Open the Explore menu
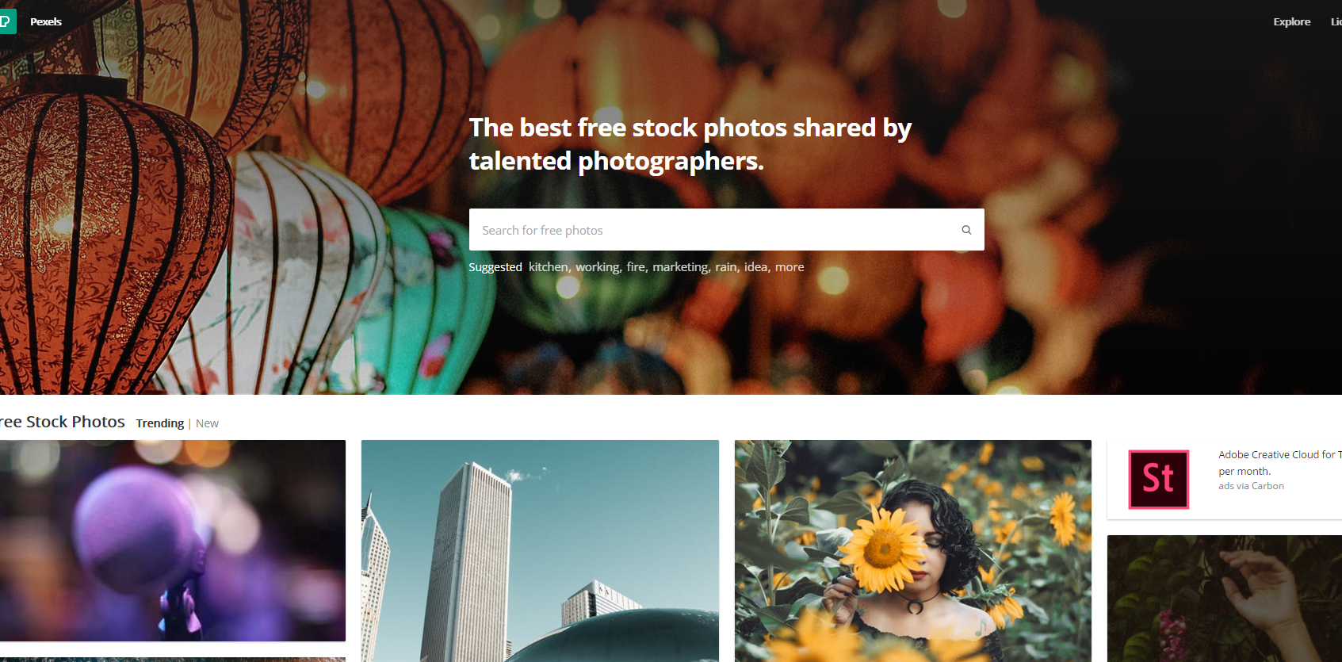 [1291, 22]
